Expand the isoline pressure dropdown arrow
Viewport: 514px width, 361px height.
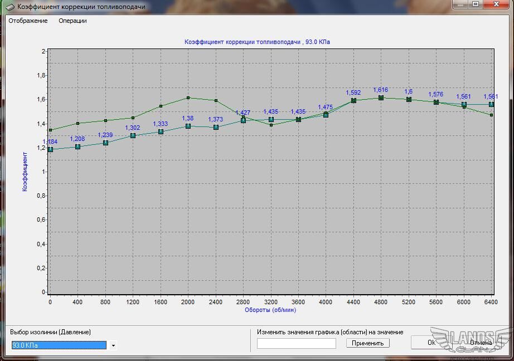[113, 345]
